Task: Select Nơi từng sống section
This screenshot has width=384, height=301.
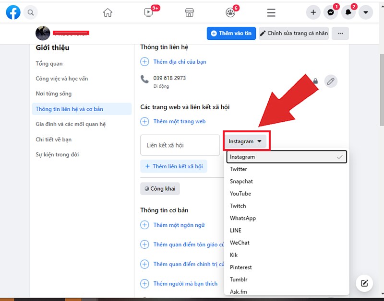Action: pyautogui.click(x=54, y=93)
